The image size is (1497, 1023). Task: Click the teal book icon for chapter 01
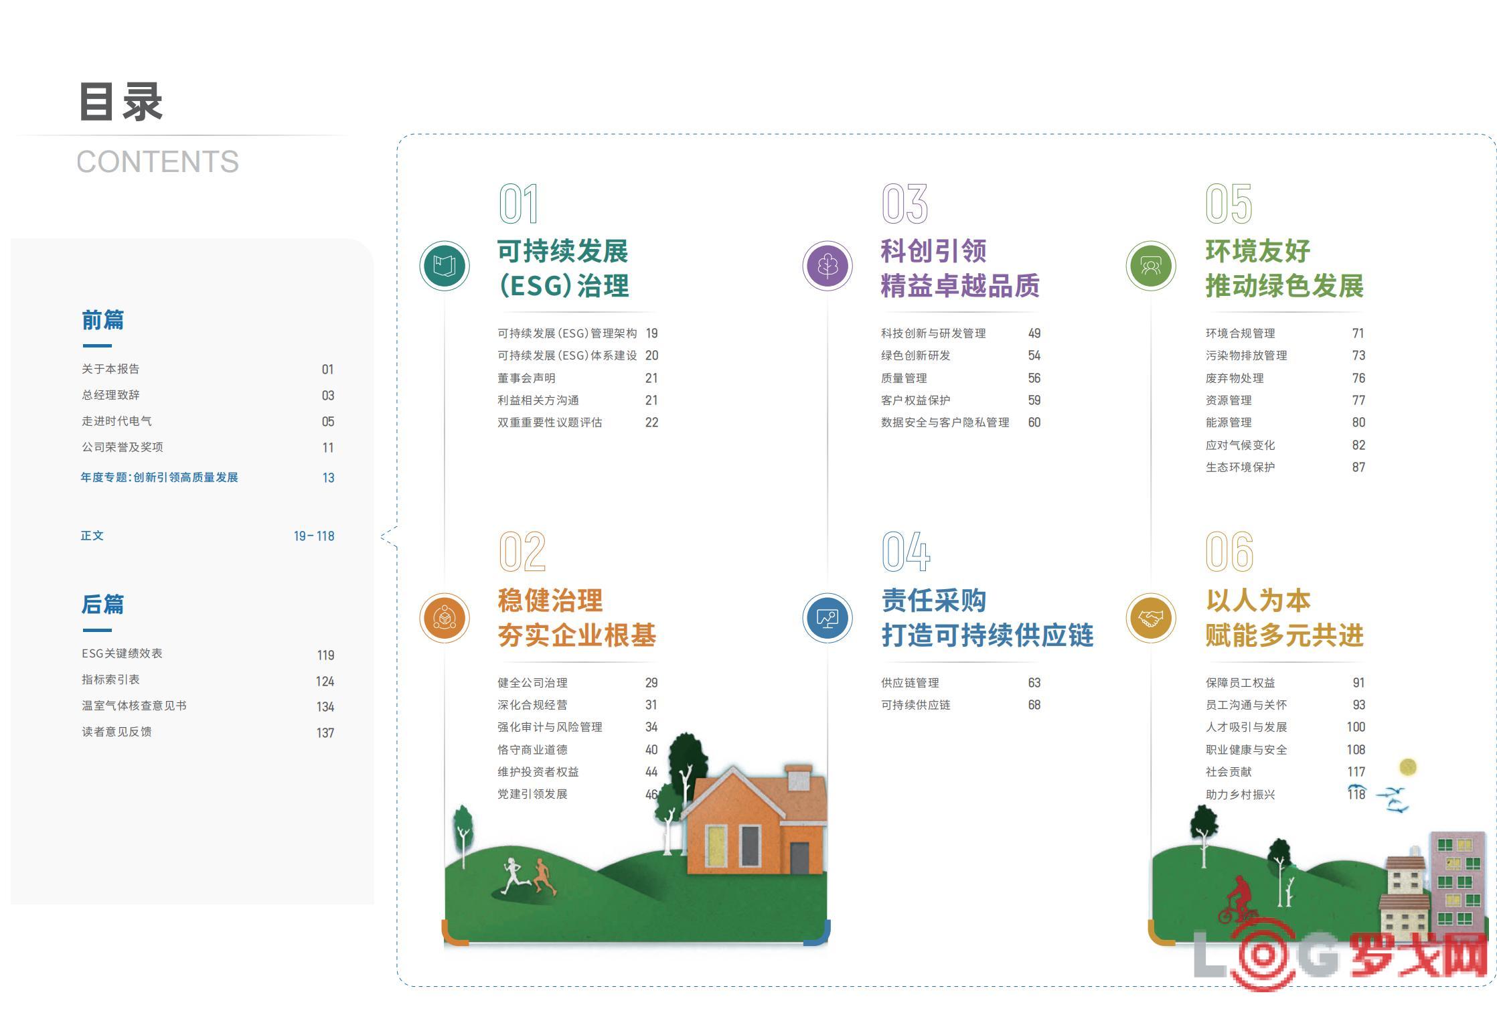pyautogui.click(x=445, y=266)
